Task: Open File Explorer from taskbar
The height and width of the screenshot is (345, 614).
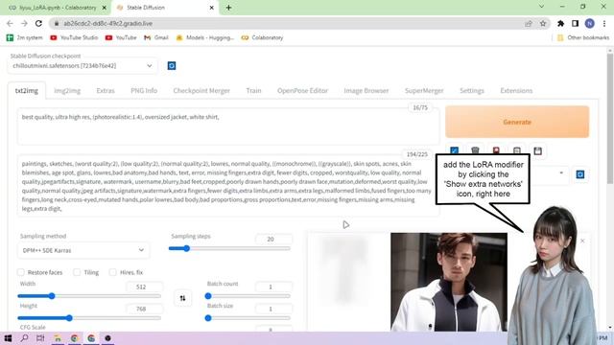Action: click(x=58, y=338)
